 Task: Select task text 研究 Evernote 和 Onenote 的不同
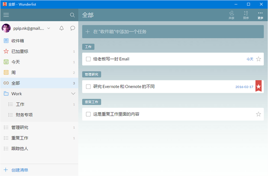[x=124, y=87]
